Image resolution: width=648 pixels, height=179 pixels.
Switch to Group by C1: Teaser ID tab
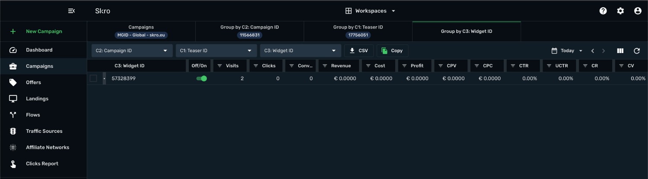(358, 31)
